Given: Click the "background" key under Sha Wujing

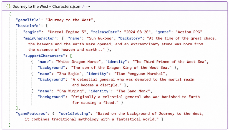Looking at the screenshot, I should (x=51, y=97).
